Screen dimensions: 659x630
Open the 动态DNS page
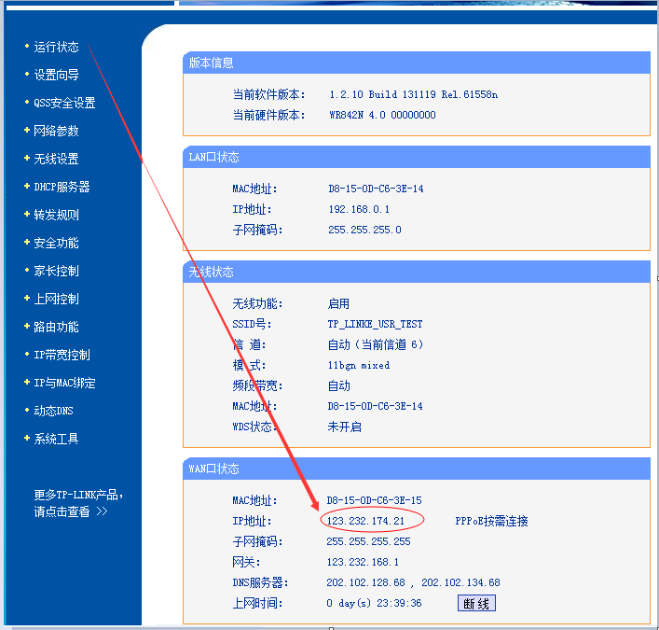pos(53,411)
